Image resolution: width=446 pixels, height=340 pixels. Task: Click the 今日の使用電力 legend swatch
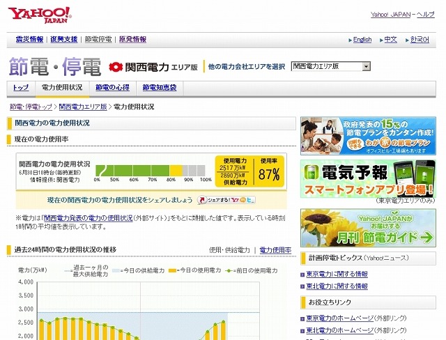[x=172, y=270]
